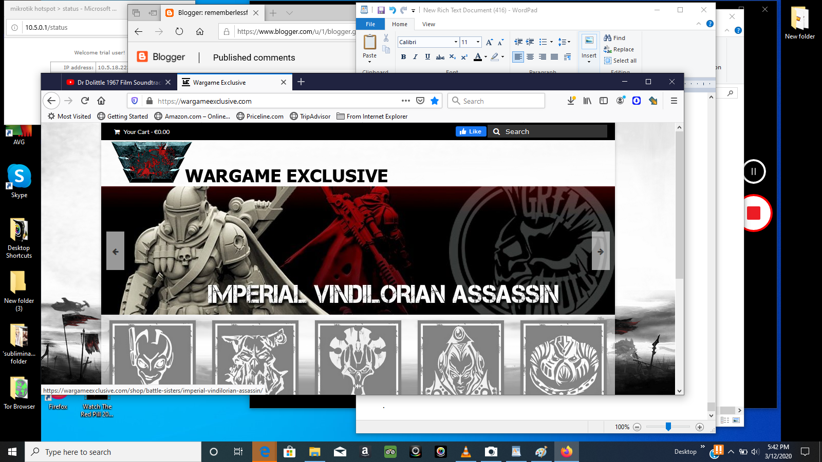The height and width of the screenshot is (462, 822).
Task: Switch to Blogger tab in Edge
Action: coord(212,13)
